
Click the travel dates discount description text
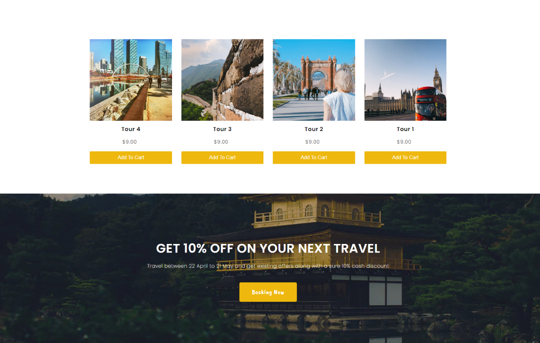pyautogui.click(x=268, y=266)
